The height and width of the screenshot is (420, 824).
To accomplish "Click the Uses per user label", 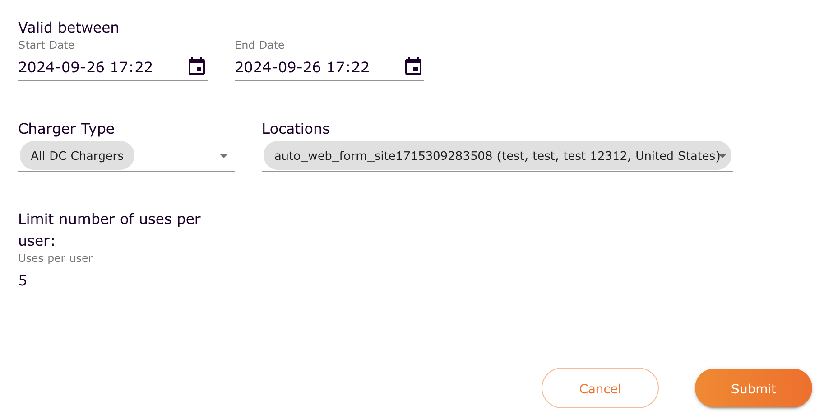I will tap(55, 258).
